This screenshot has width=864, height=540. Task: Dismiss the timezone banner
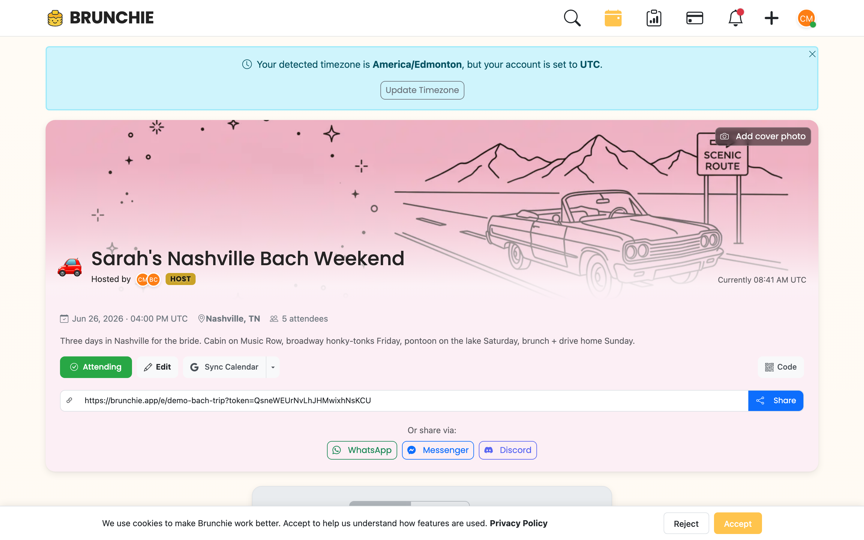(x=812, y=54)
